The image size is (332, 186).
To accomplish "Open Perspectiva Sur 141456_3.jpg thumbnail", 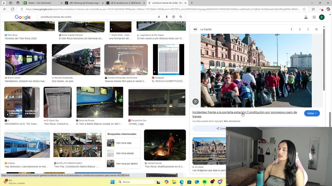I will pyautogui.click(x=157, y=102).
